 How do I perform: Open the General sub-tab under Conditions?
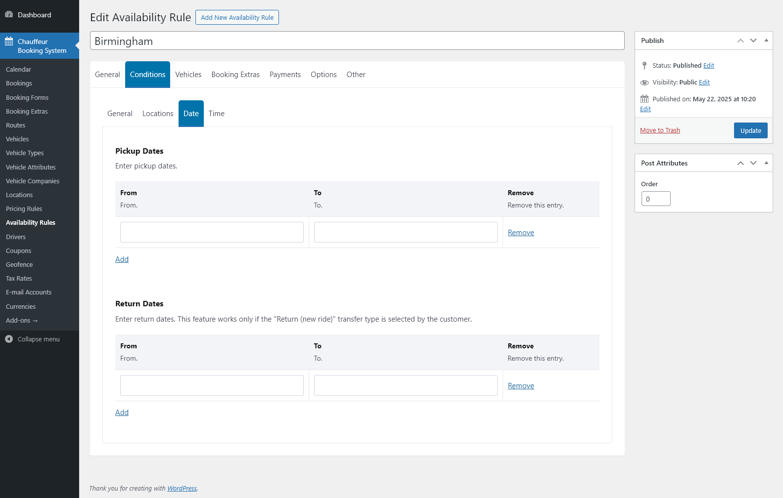(120, 114)
